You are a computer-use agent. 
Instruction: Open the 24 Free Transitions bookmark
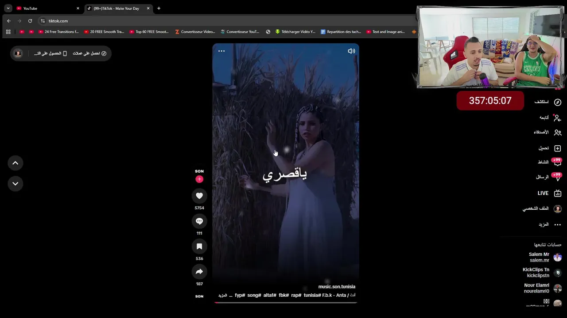pyautogui.click(x=58, y=32)
